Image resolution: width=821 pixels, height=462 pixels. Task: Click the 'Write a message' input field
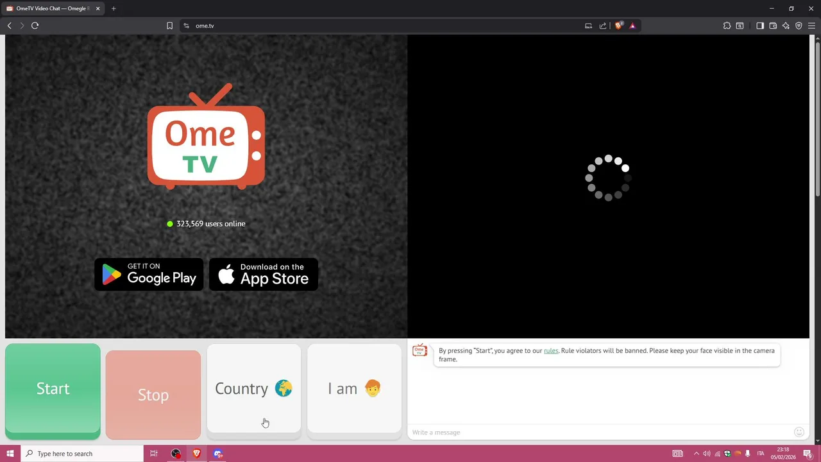click(x=600, y=432)
